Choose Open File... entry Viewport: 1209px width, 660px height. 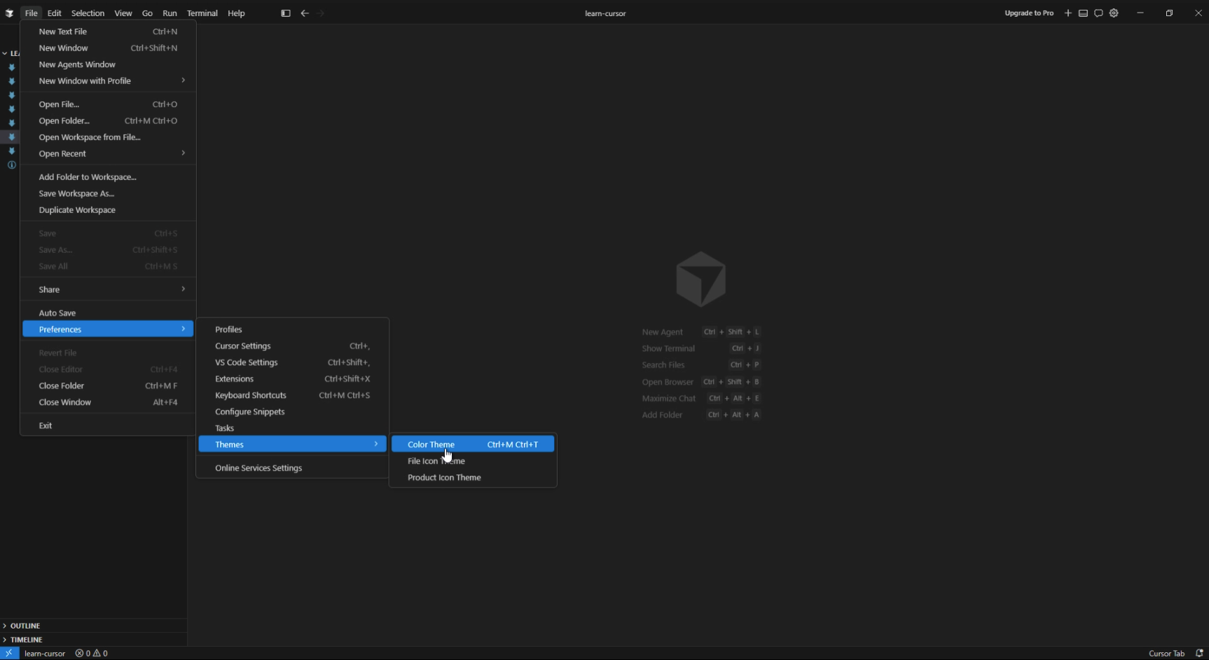pyautogui.click(x=108, y=104)
